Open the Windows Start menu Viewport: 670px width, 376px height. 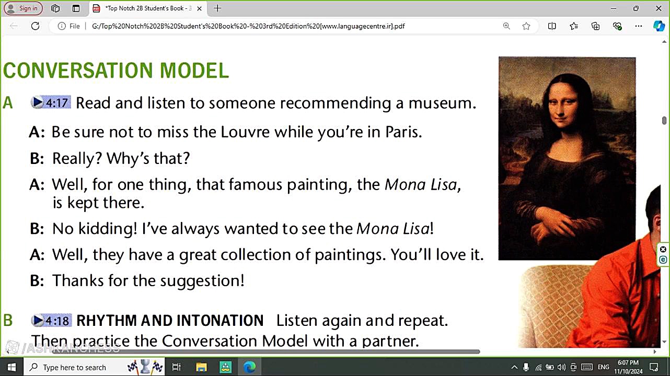pos(11,367)
